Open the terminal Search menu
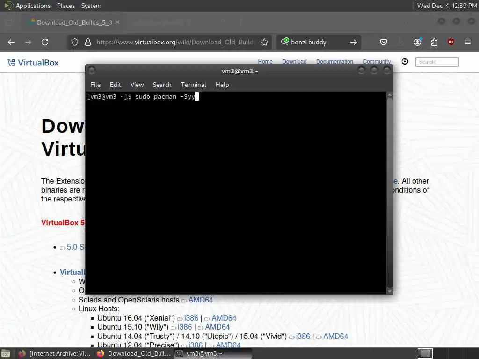479x359 pixels. 162,85
